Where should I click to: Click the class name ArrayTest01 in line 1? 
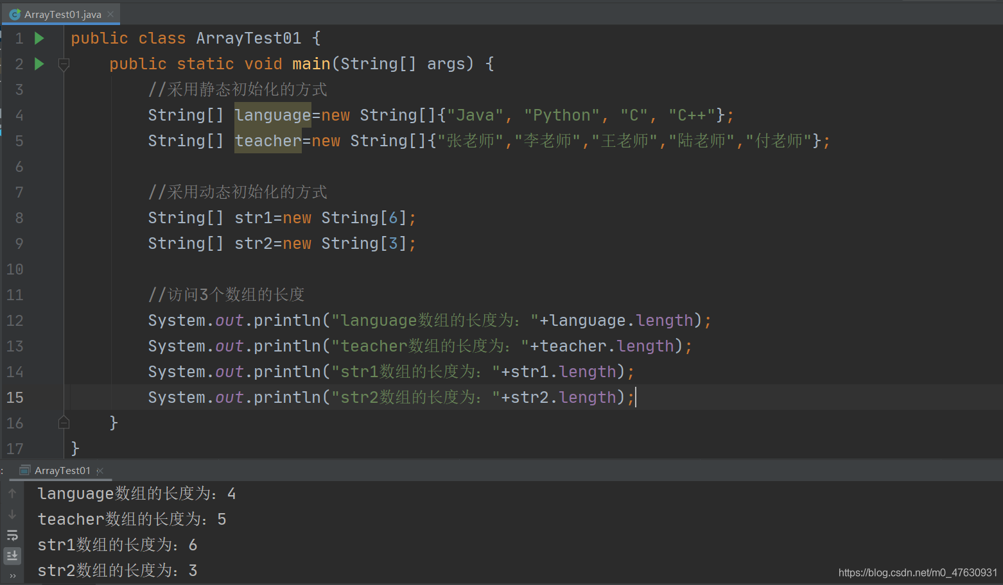pyautogui.click(x=249, y=38)
